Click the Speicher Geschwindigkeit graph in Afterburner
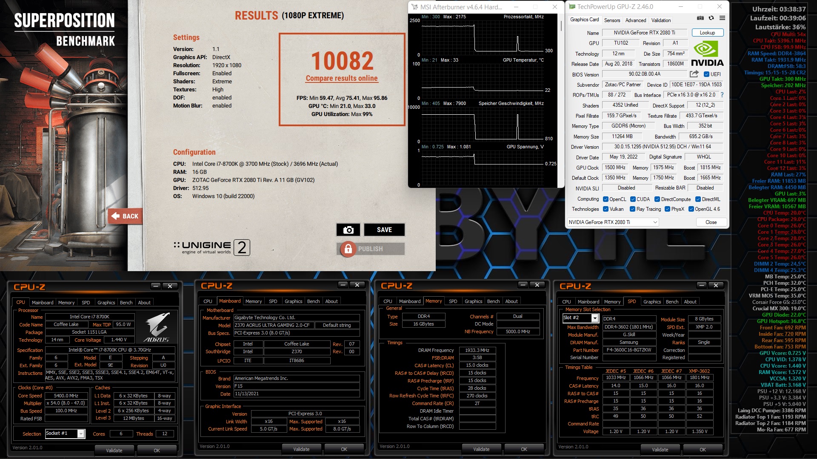The height and width of the screenshot is (459, 817). pyautogui.click(x=483, y=123)
